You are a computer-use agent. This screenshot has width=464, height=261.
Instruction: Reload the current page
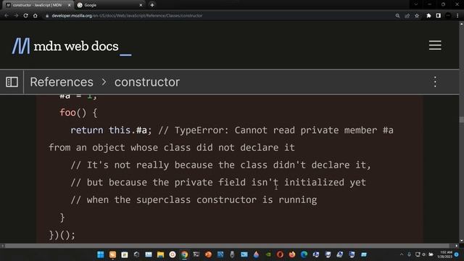click(x=26, y=16)
